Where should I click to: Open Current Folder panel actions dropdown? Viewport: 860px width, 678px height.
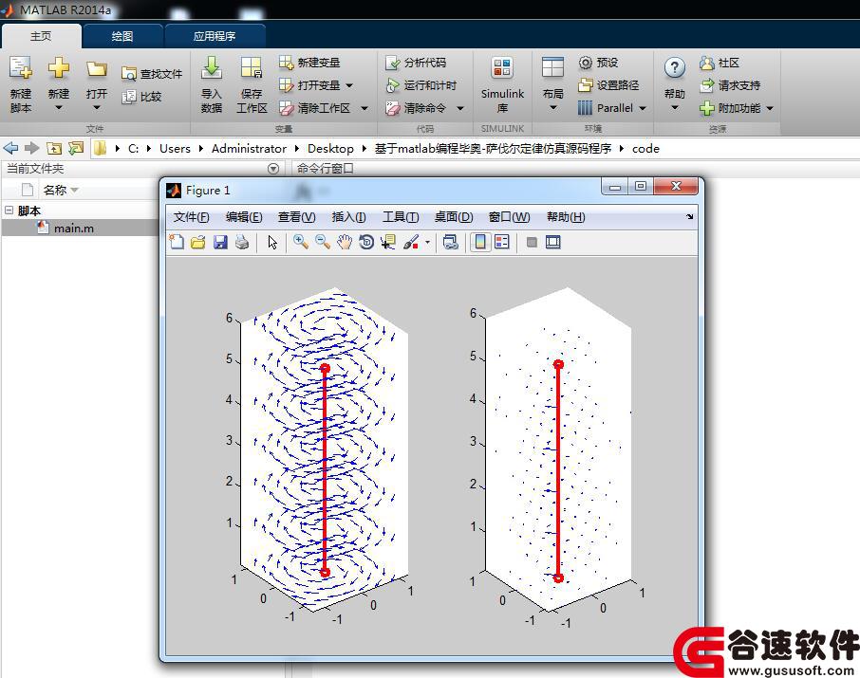[273, 168]
